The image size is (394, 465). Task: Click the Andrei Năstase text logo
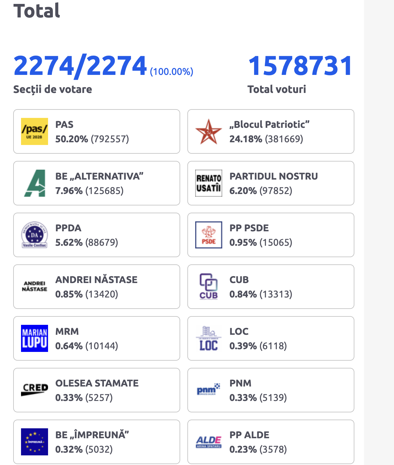click(x=35, y=286)
